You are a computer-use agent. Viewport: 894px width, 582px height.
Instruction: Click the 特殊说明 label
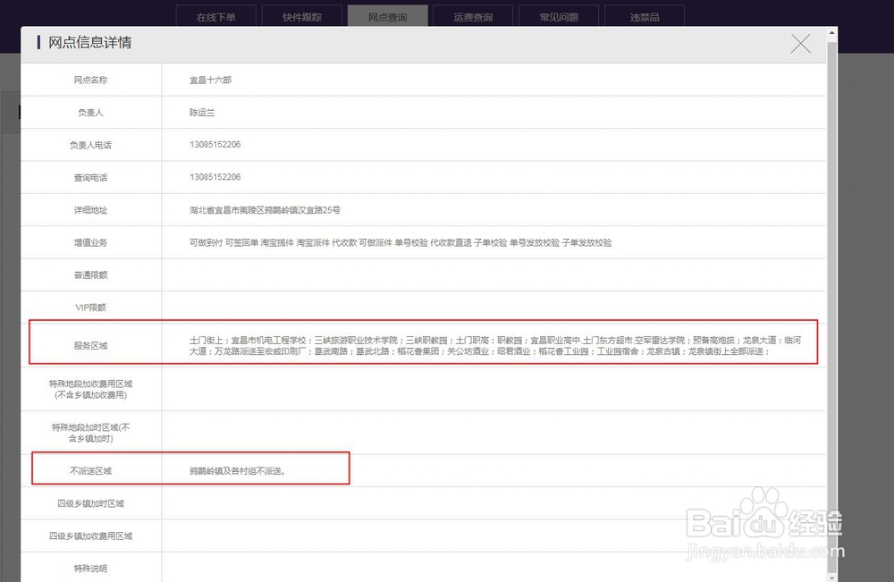pos(90,569)
